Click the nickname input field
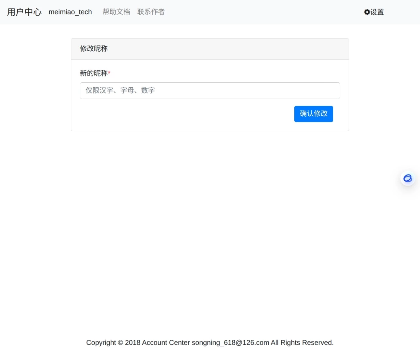 click(x=210, y=91)
